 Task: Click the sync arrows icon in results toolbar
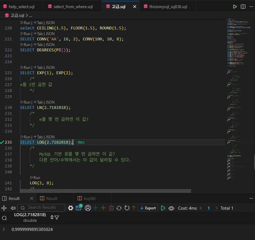[119, 208]
